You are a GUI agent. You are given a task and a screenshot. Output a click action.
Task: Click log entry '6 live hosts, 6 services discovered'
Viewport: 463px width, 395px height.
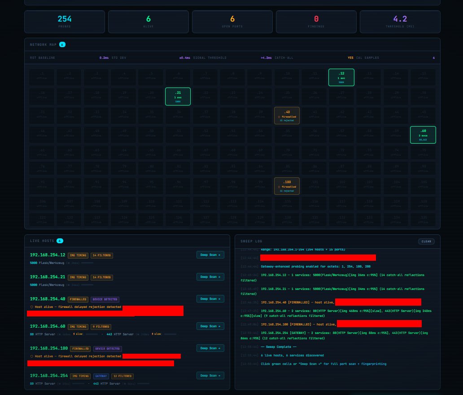click(292, 355)
